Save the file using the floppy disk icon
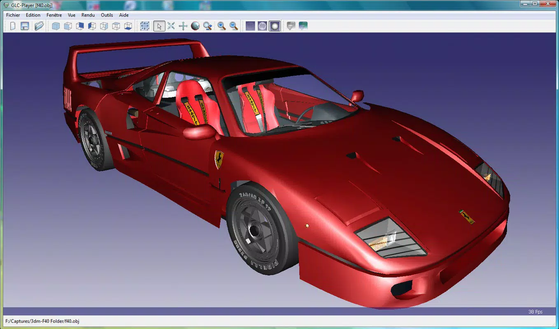Image resolution: width=559 pixels, height=329 pixels. click(x=25, y=26)
